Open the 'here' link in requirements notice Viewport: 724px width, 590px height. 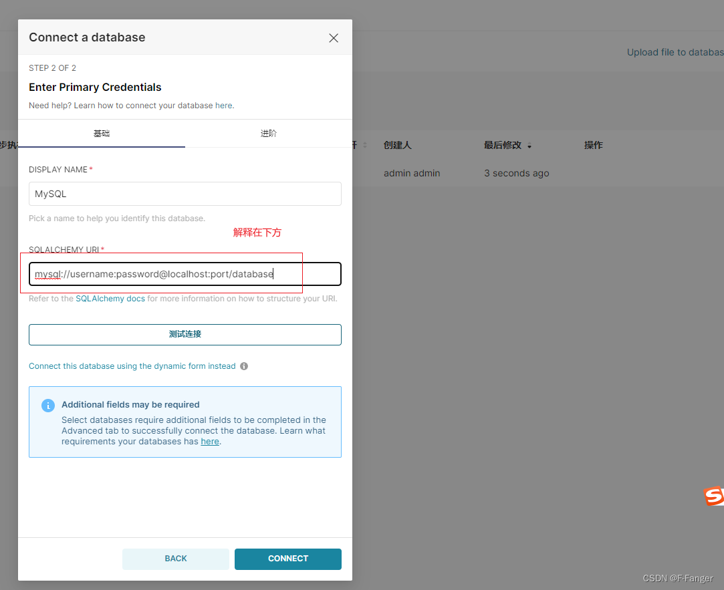210,442
